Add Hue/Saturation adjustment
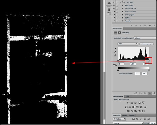This screenshot has width=157, height=125. (x=126, y=107)
